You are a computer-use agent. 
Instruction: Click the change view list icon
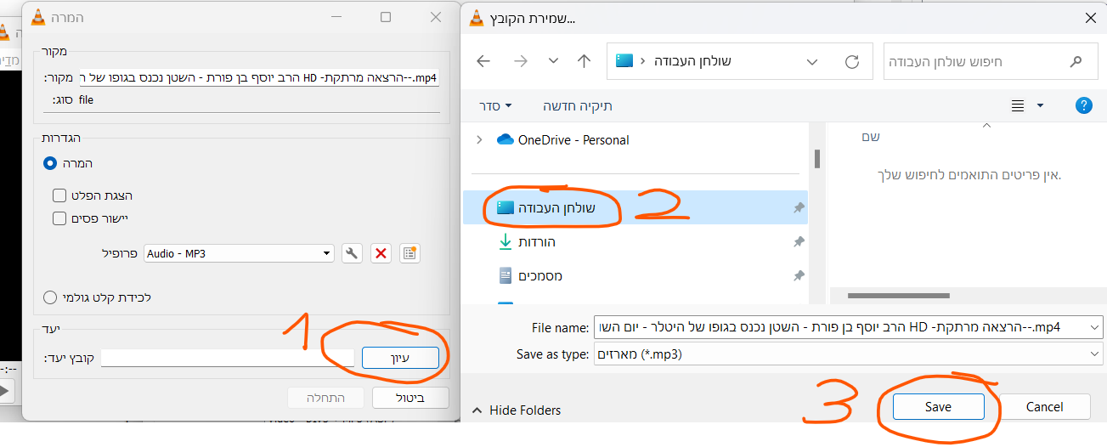coord(1018,106)
